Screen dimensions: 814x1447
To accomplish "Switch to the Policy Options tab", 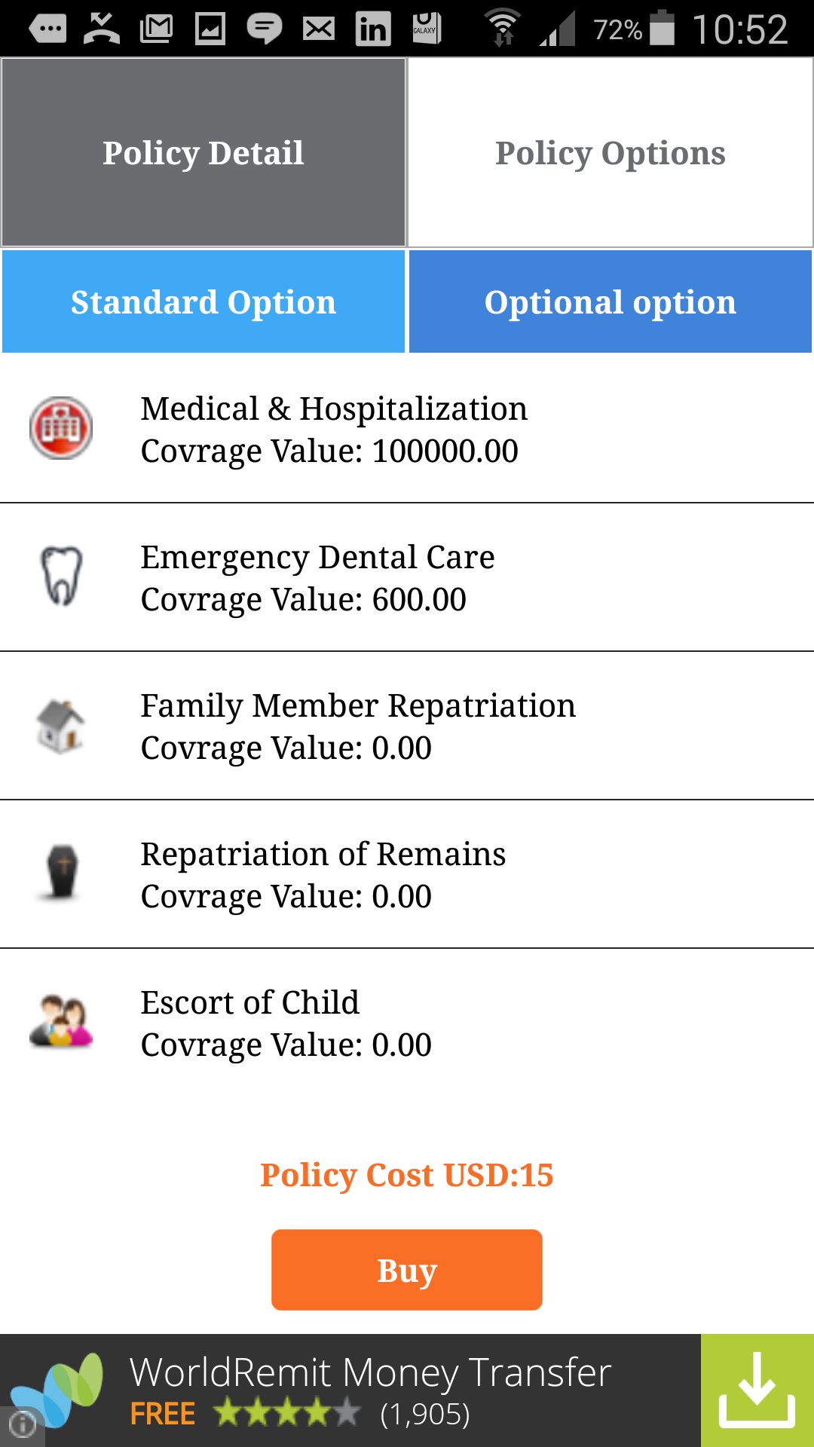I will point(610,153).
